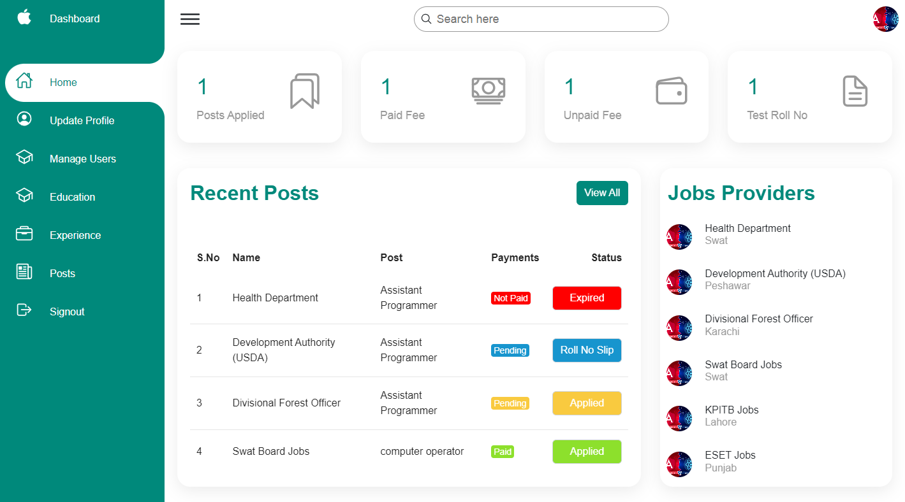
Task: Click the green Paid payment badge
Action: pos(503,452)
